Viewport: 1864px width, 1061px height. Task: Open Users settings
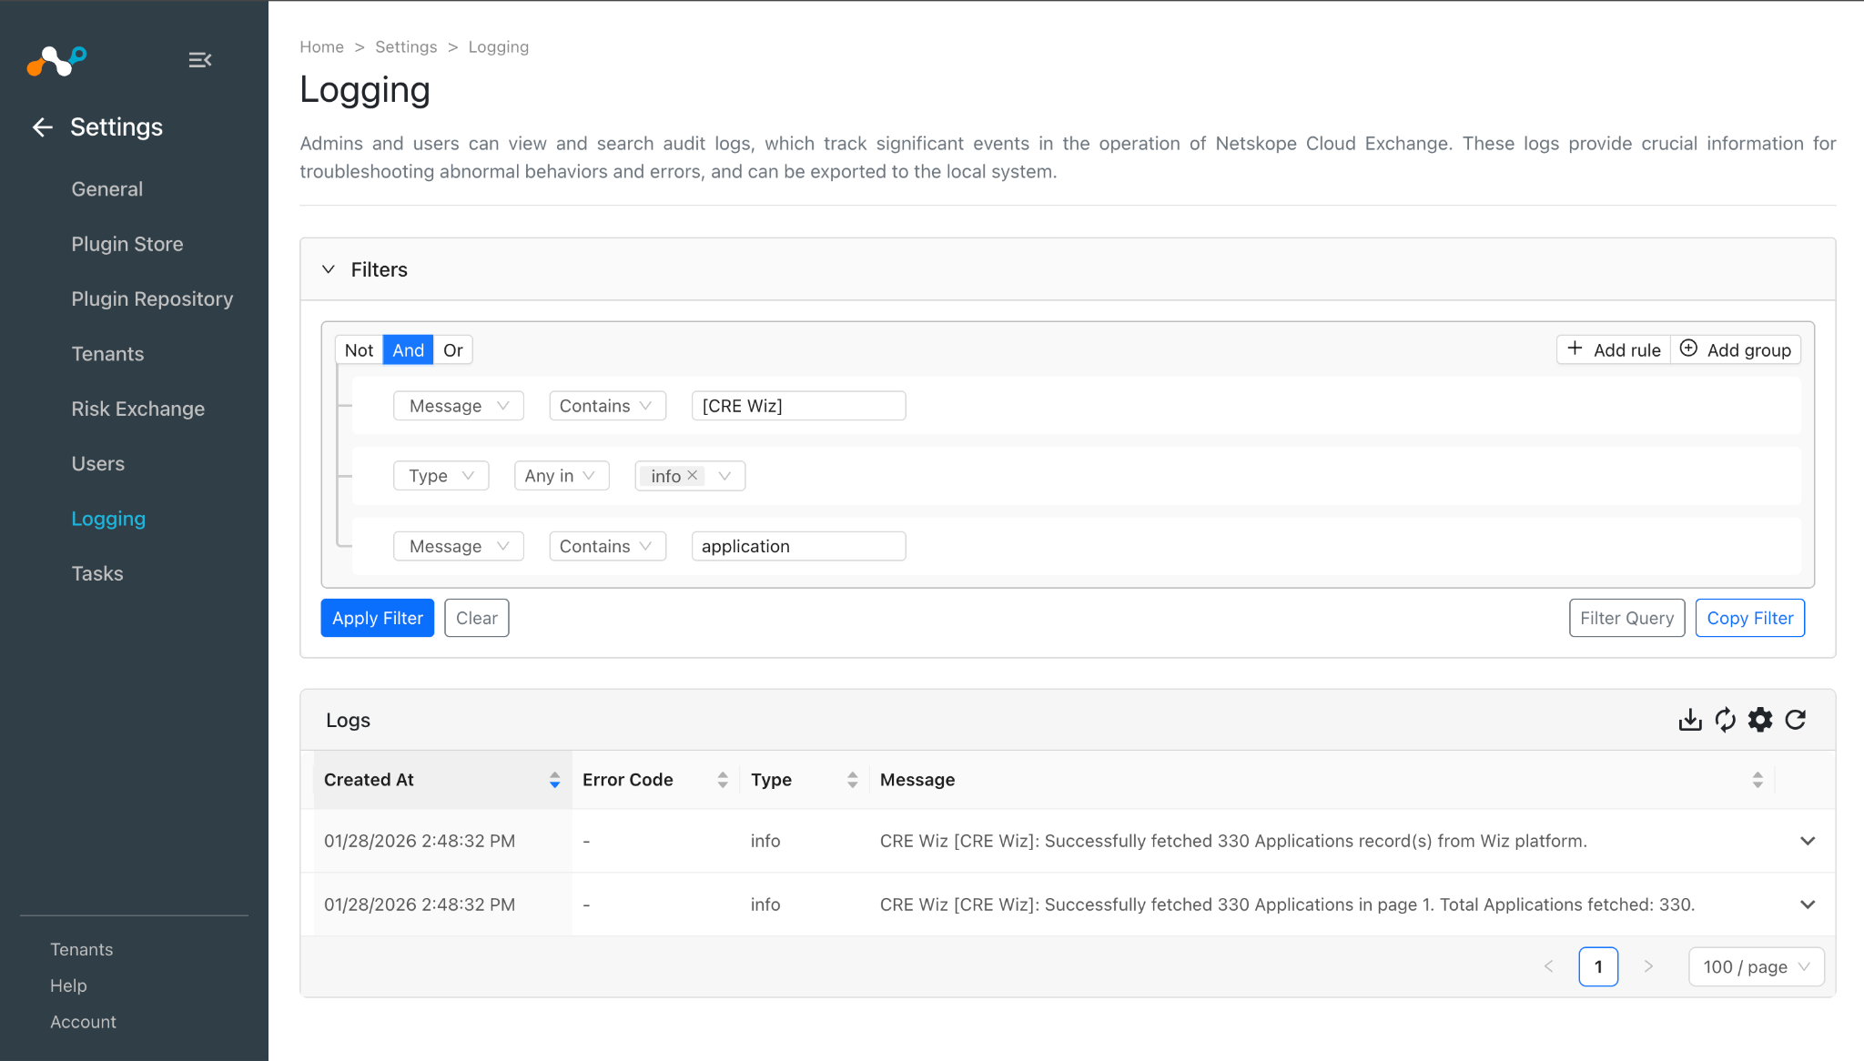click(x=98, y=464)
